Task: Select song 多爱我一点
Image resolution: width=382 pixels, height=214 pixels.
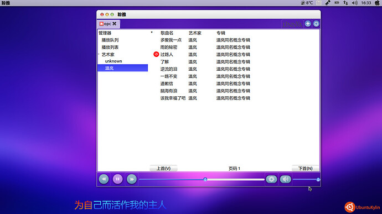Action: coord(171,40)
